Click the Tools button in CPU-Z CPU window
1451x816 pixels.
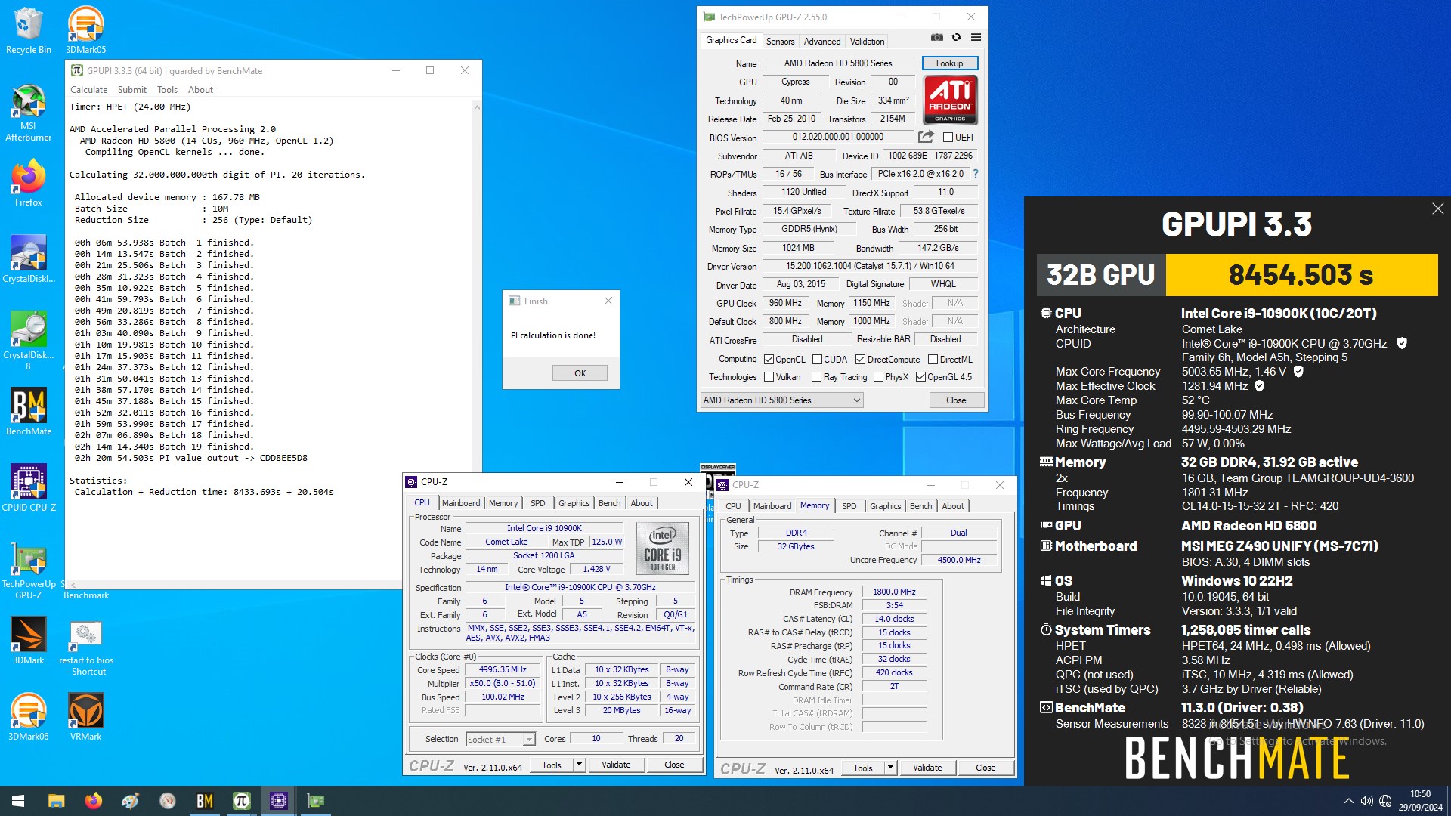click(552, 765)
